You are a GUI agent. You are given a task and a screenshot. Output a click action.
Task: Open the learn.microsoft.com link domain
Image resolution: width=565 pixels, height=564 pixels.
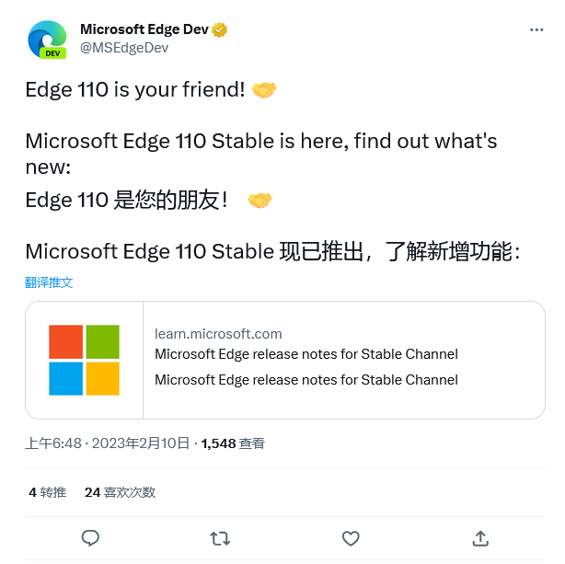click(x=218, y=334)
